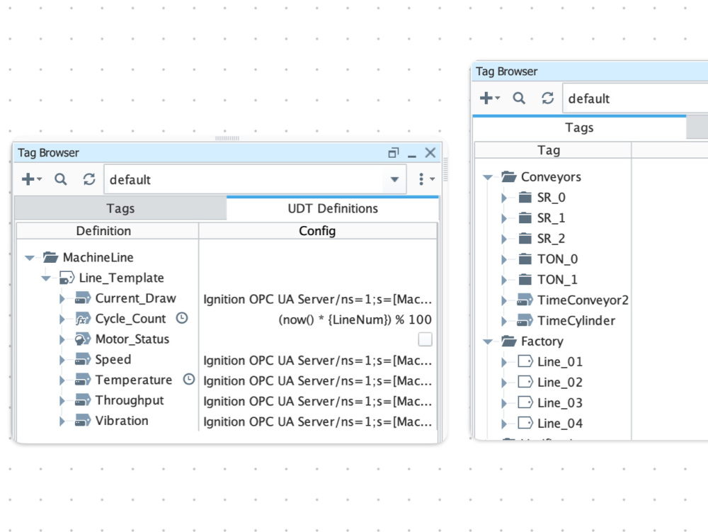Click the Cycle_Count expression tag icon
The image size is (708, 532).
tap(83, 319)
